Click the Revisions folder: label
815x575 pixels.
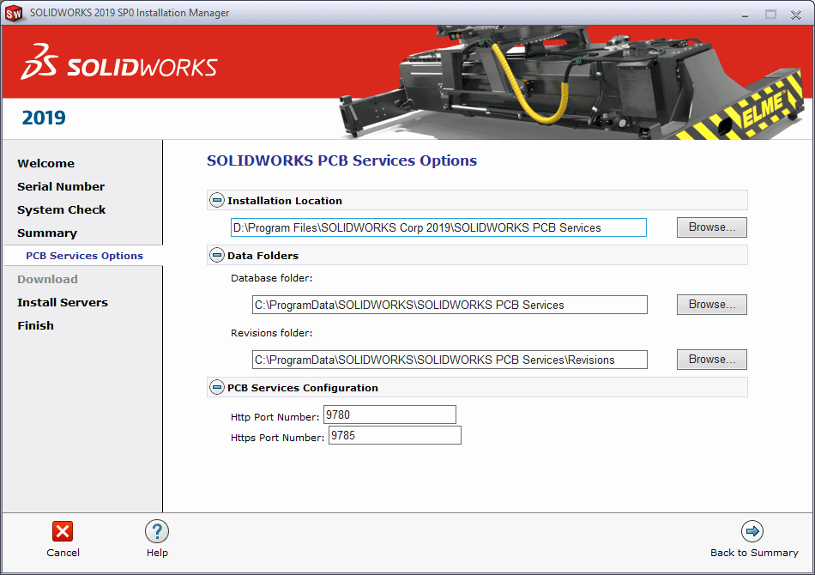[x=272, y=333]
